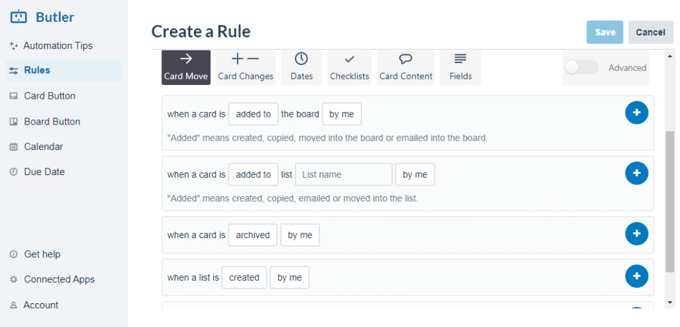Viewport: 680px width, 327px height.
Task: Click the 'Create a Rule' heading
Action: pyautogui.click(x=201, y=32)
